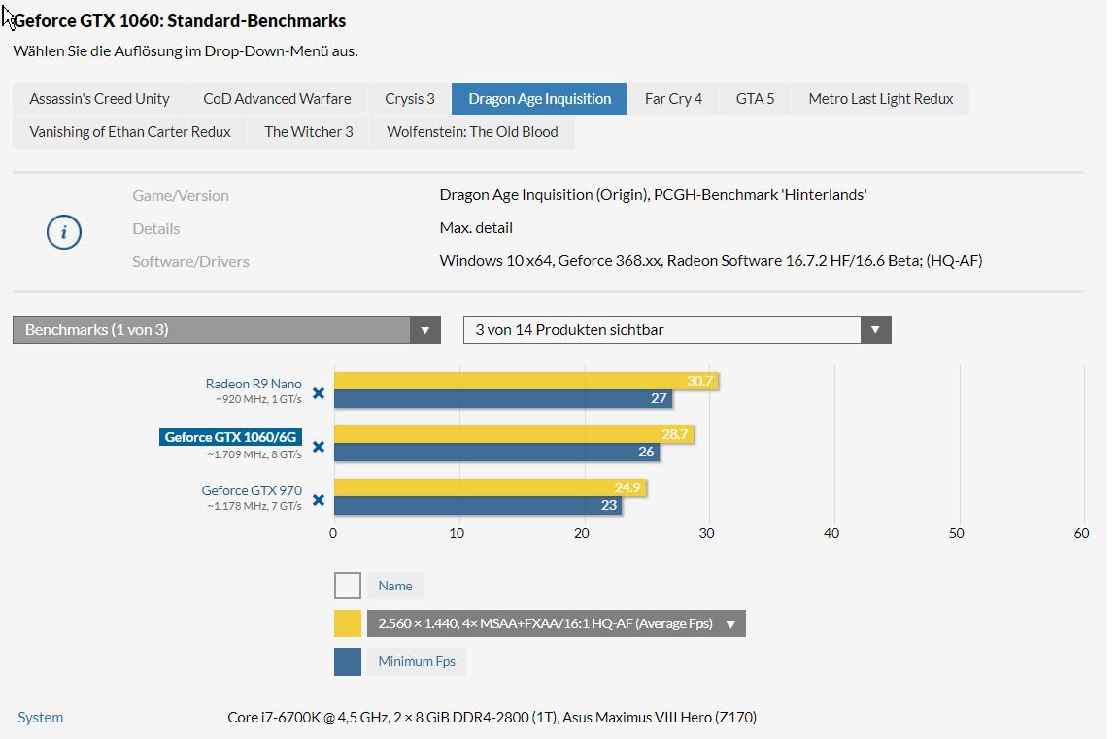The height and width of the screenshot is (739, 1119).
Task: Select the Crysis 3 tab
Action: click(410, 99)
